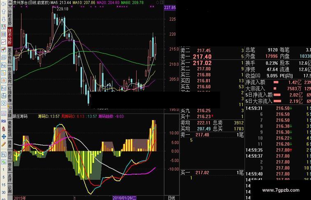Image resolution: width=311 pixels, height=200 pixels.
Task: Open the line chart icon in sidebar
Action: [4, 42]
